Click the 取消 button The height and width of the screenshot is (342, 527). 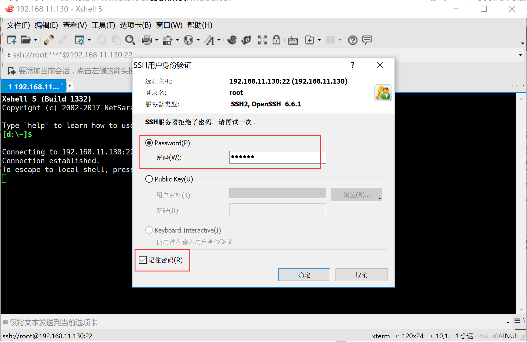pyautogui.click(x=361, y=275)
